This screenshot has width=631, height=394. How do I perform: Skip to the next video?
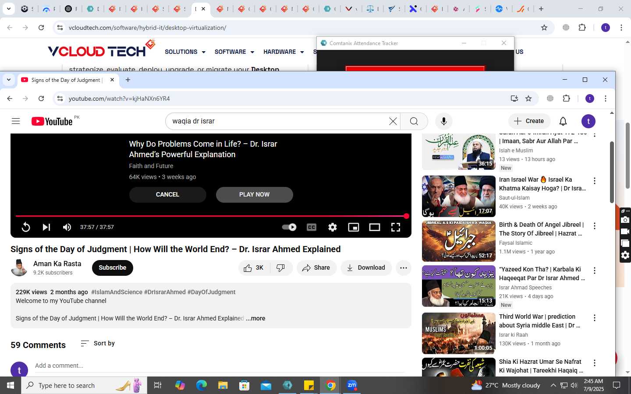click(46, 227)
